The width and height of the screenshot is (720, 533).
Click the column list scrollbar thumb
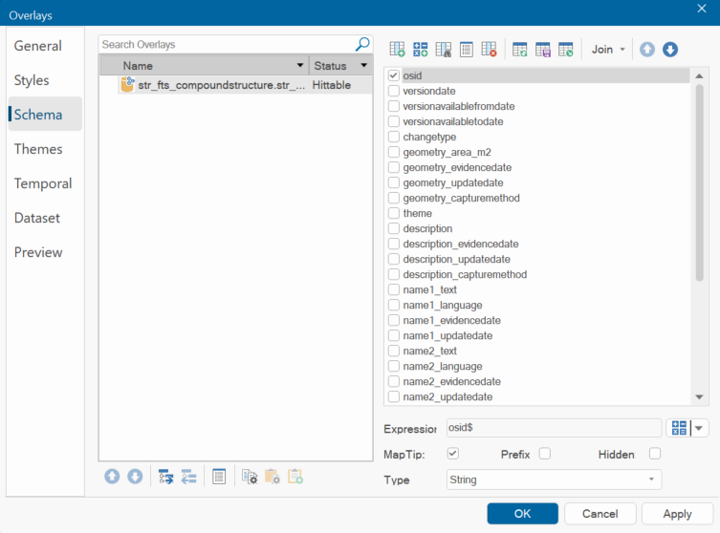(x=699, y=182)
